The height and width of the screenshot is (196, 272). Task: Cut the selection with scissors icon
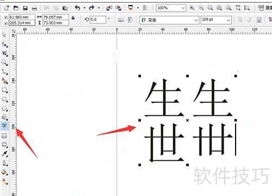pos(47,8)
